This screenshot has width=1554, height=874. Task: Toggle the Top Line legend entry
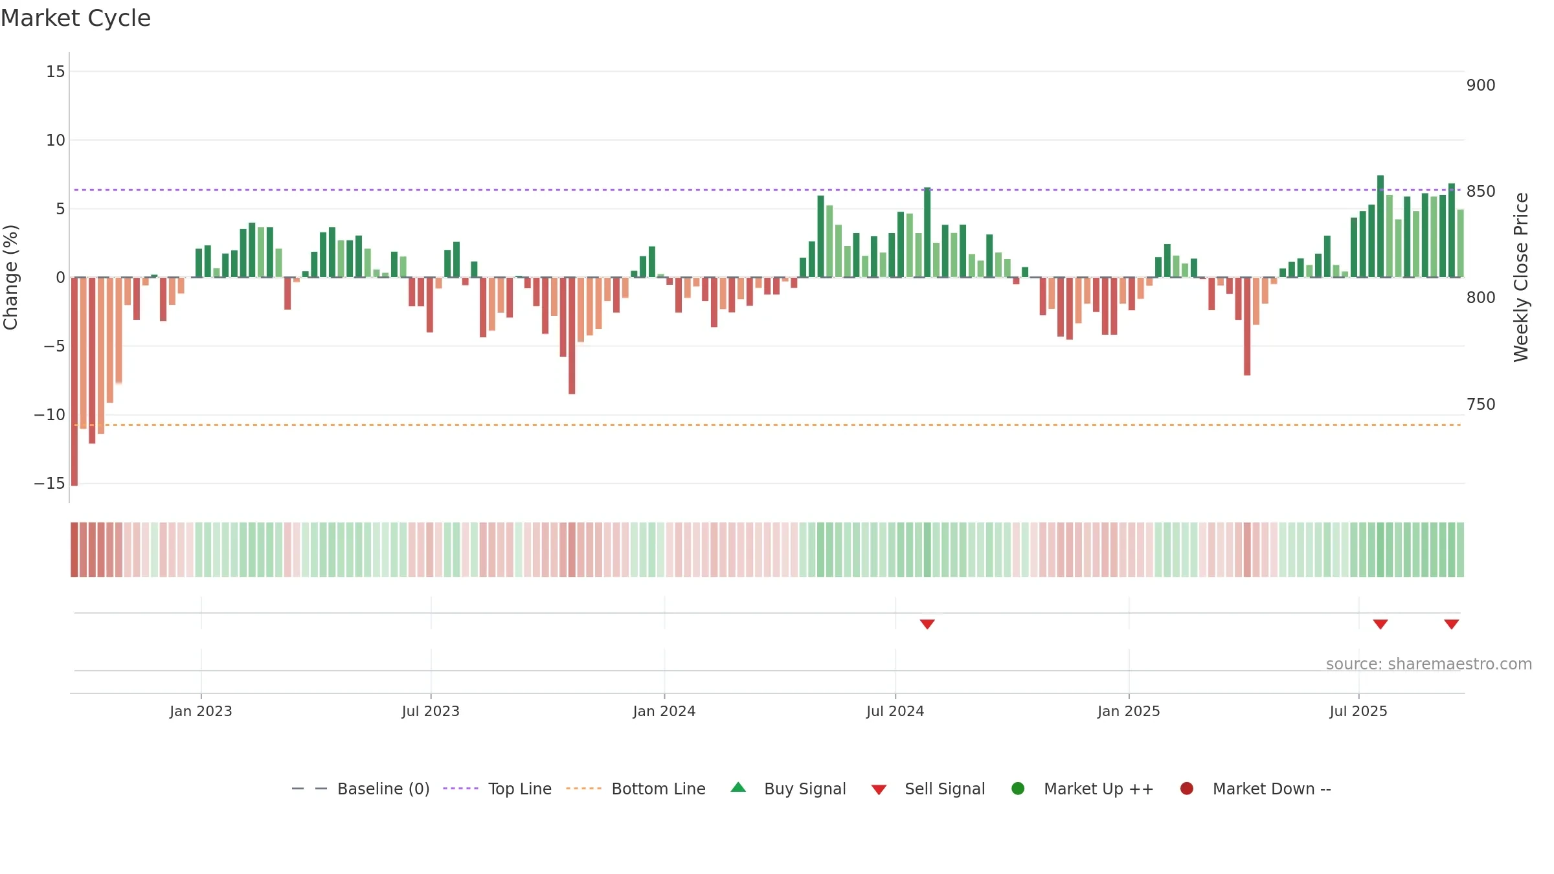coord(497,789)
